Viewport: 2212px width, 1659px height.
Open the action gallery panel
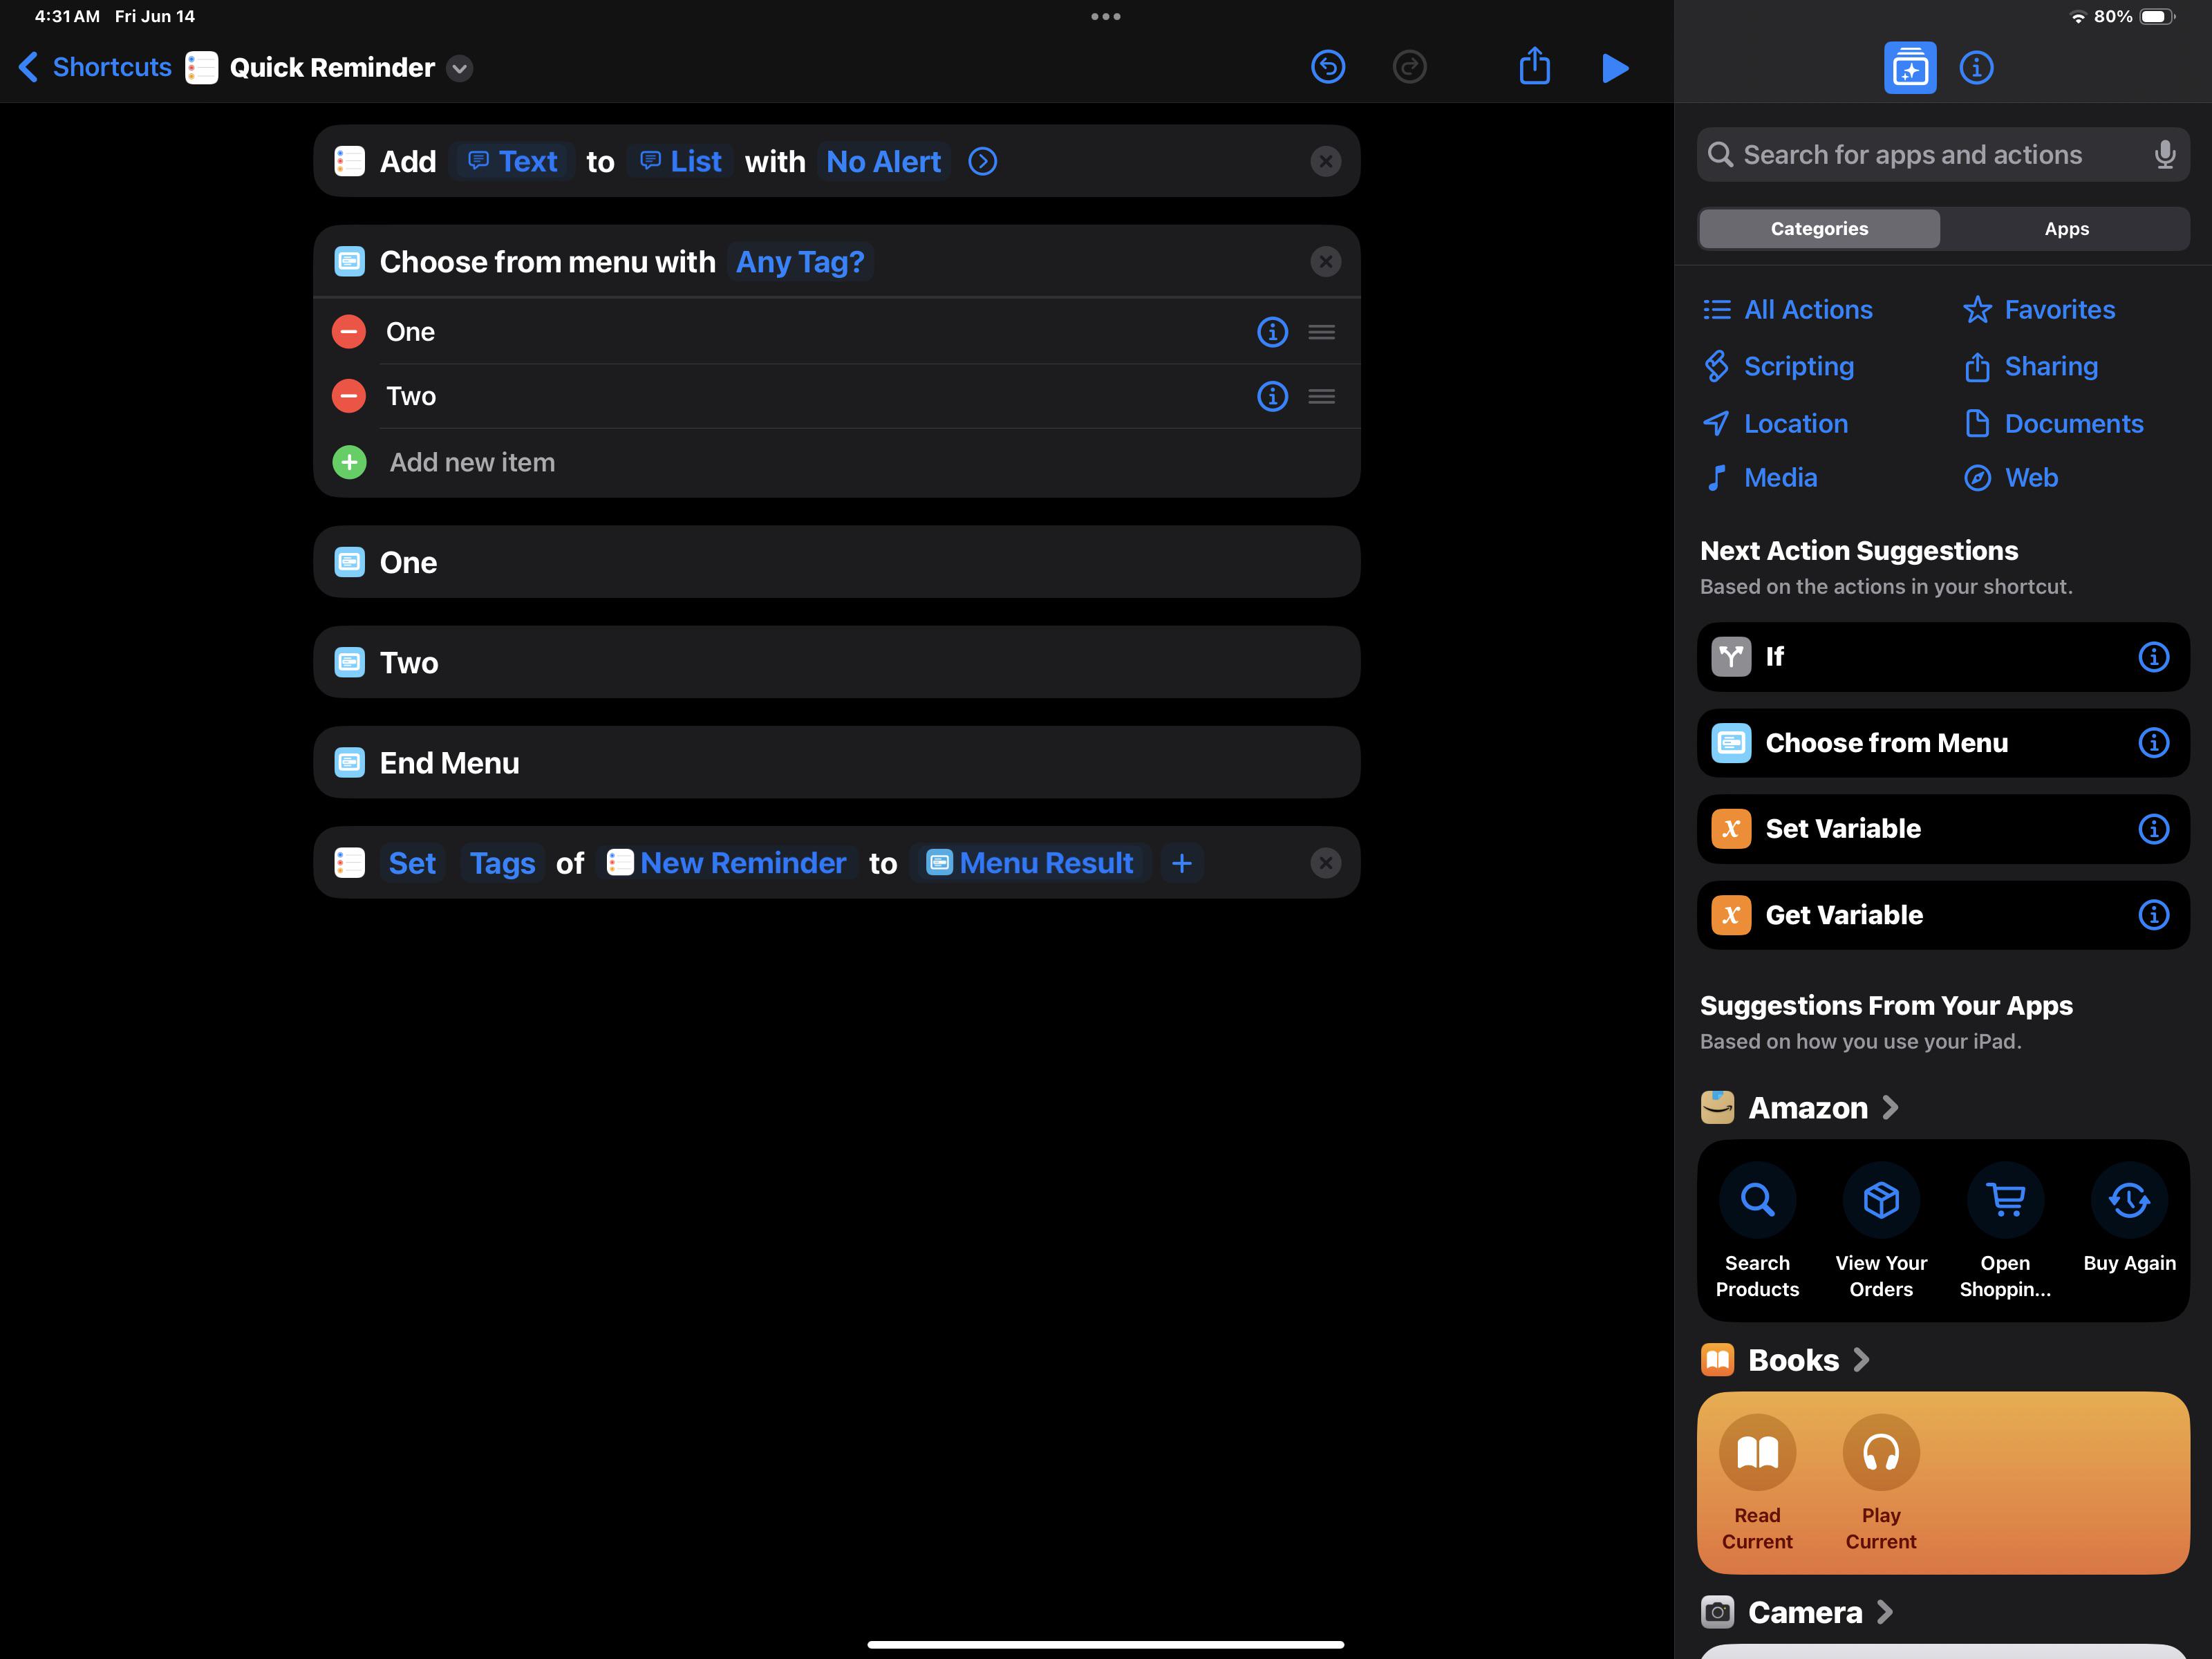click(1909, 67)
